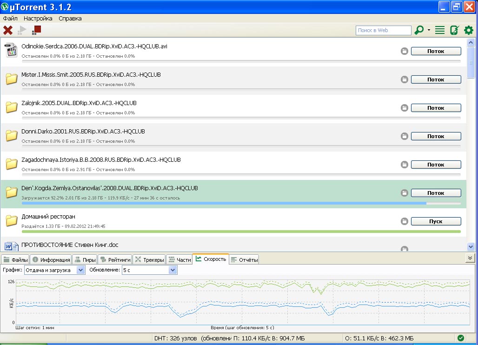Screen dimensions: 478x345
Task: Click round grey button in Zagadochnaya.Istoriya row
Action: tap(404, 165)
